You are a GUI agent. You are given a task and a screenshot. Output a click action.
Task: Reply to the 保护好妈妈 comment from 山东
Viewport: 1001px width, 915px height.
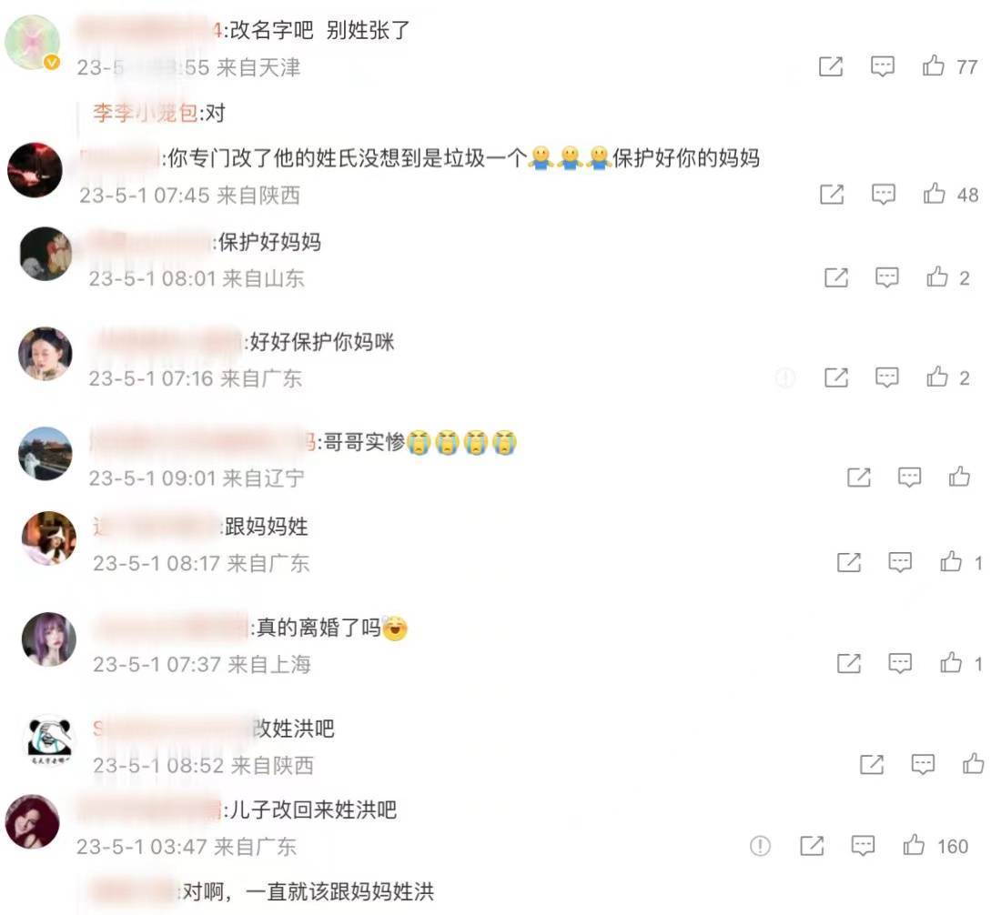tap(886, 277)
